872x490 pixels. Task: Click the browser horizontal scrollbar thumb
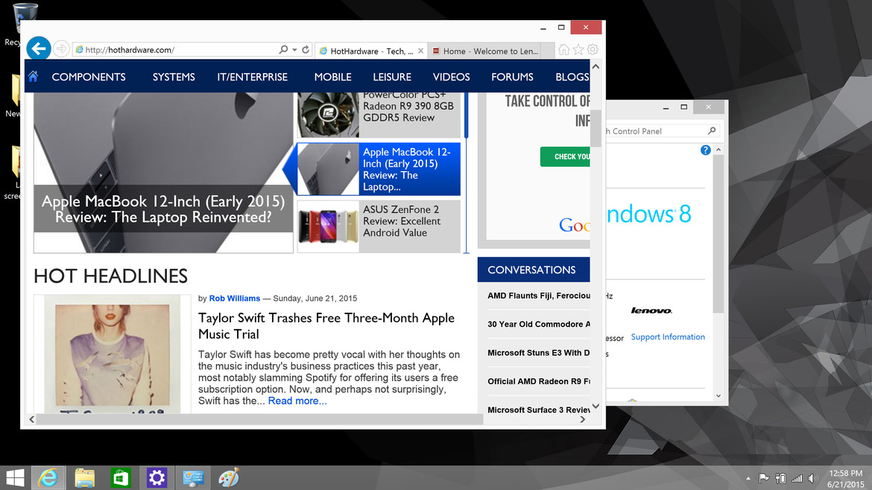(259, 419)
